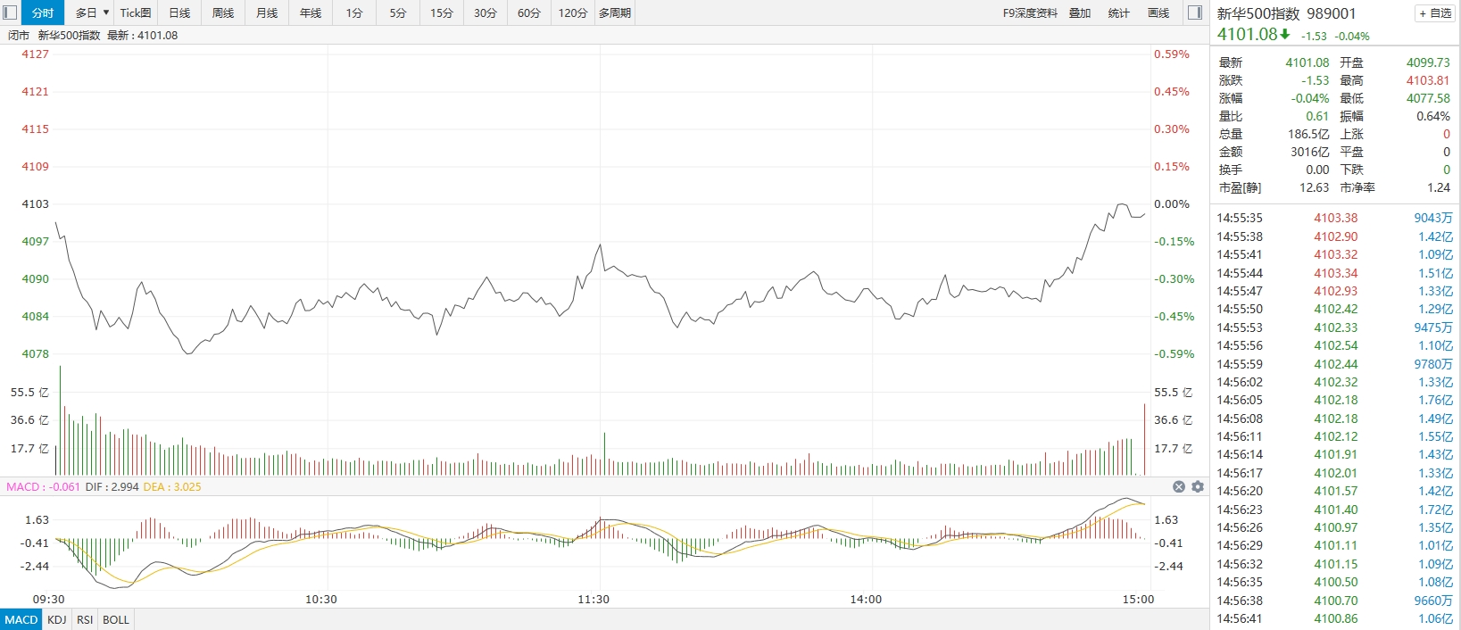Select the 5分 minute period
The width and height of the screenshot is (1461, 630).
[398, 13]
